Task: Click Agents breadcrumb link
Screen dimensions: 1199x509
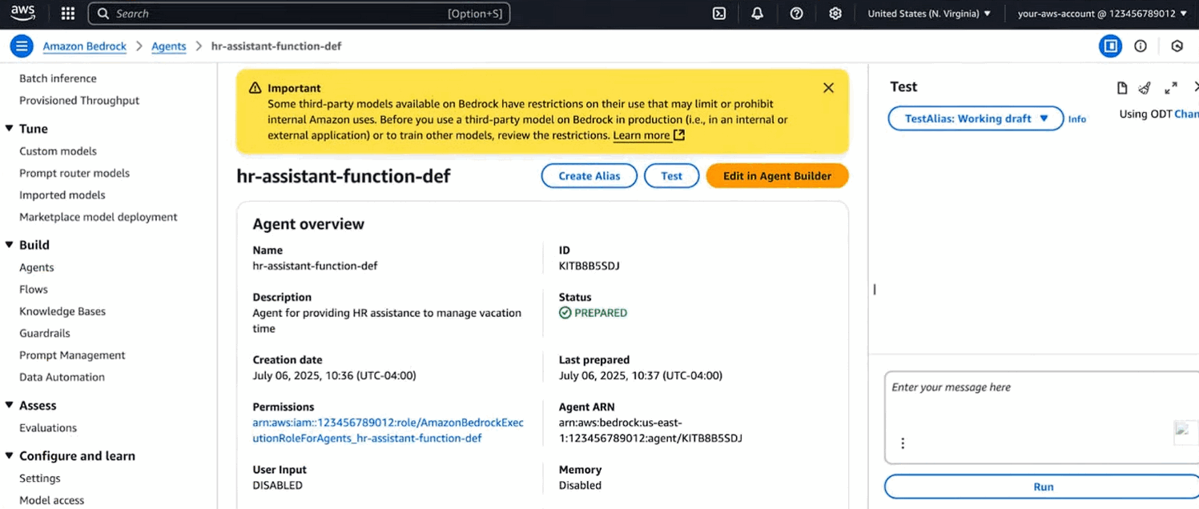Action: pos(169,46)
